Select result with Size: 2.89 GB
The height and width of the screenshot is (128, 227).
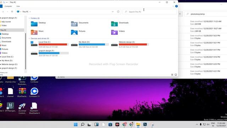[x=203, y=30]
